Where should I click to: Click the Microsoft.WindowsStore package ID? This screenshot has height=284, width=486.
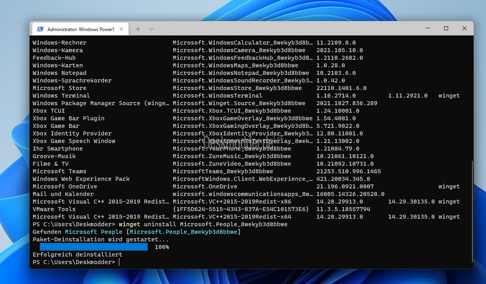237,88
